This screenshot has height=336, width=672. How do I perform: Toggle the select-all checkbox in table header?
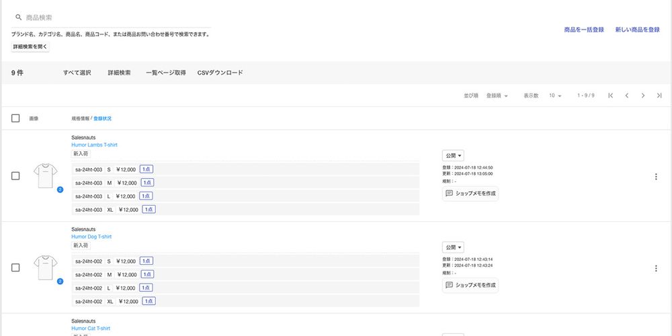[x=15, y=118]
